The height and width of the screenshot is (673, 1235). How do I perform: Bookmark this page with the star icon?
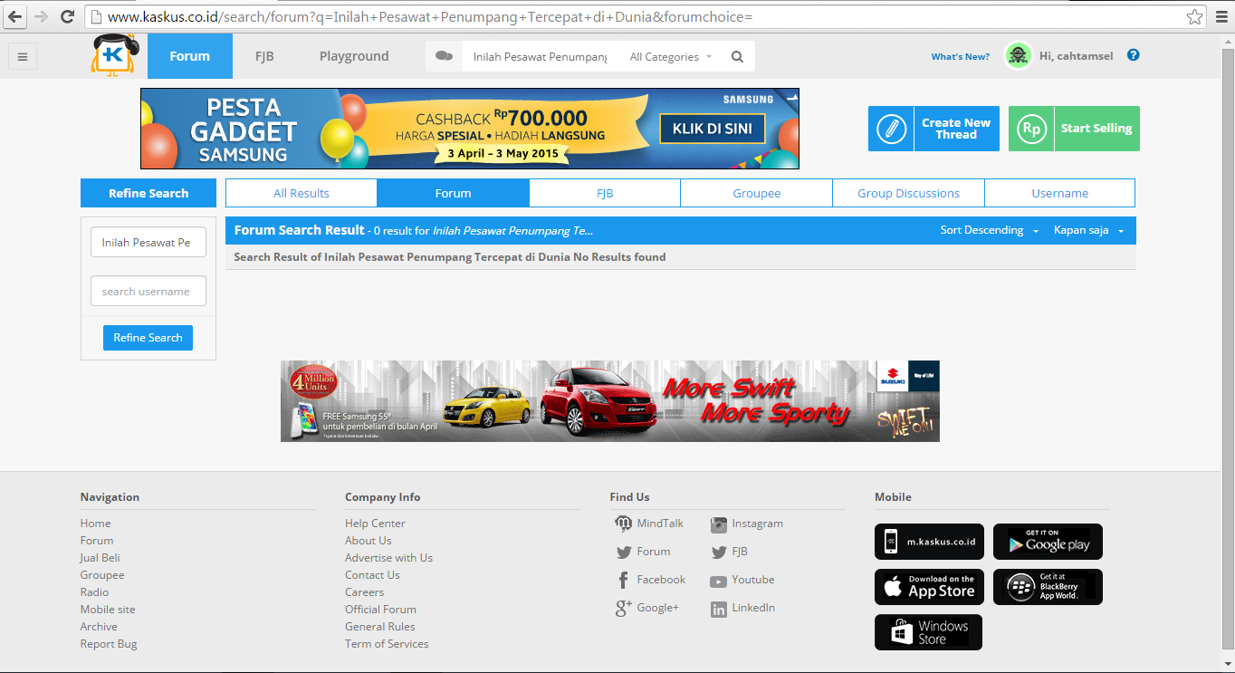(x=1195, y=16)
